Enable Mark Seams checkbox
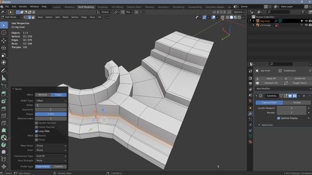 point(37,136)
